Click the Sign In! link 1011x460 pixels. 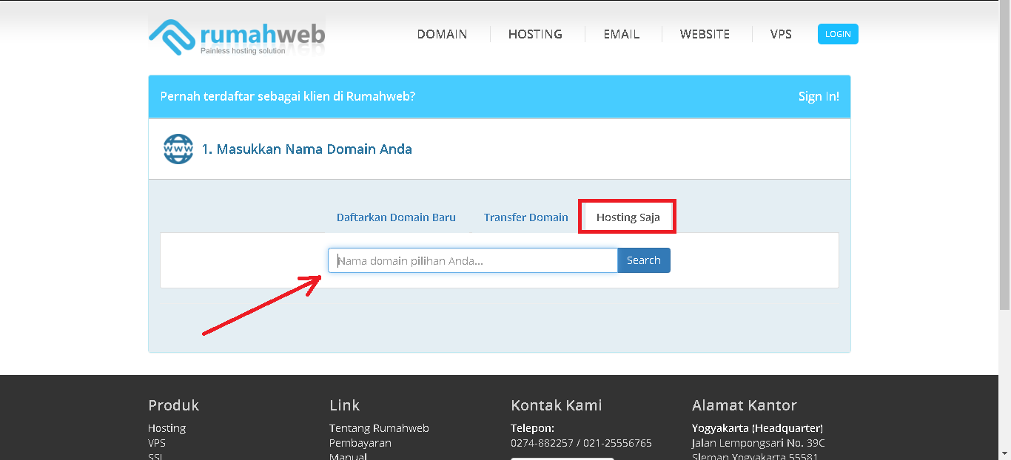819,96
